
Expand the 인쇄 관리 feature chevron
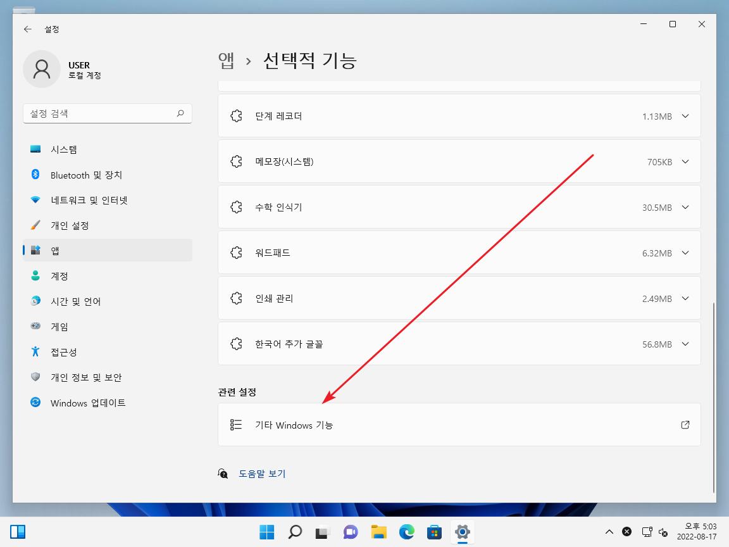(x=685, y=298)
